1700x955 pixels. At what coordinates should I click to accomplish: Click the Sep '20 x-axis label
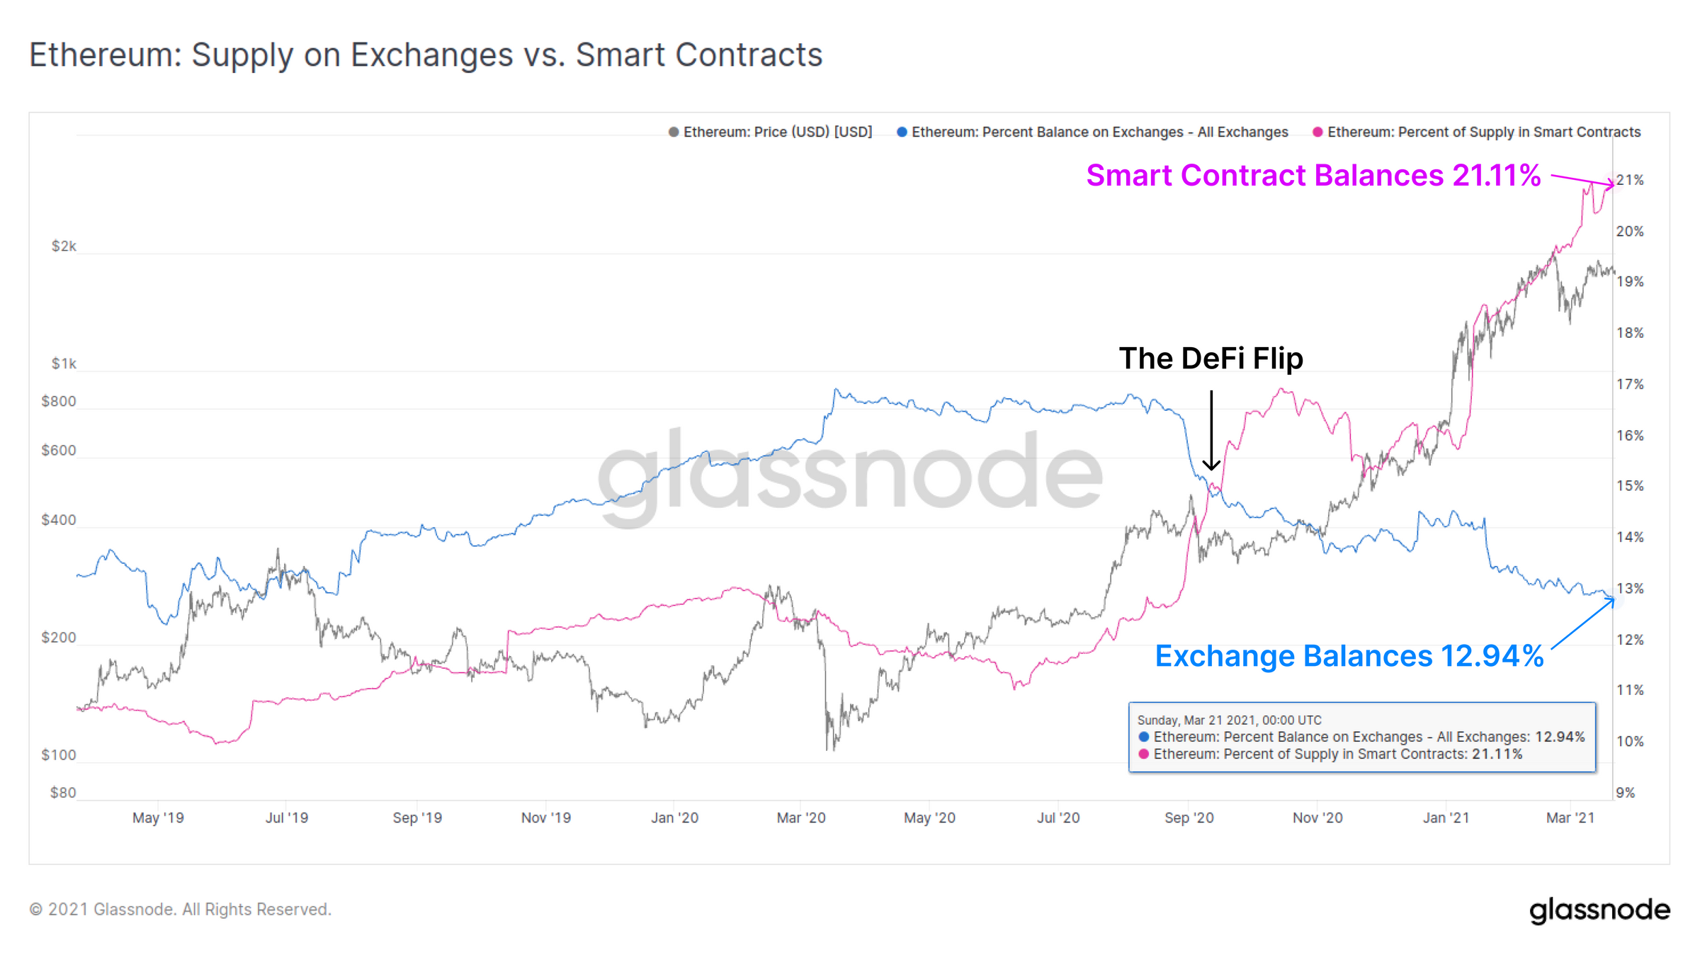(1189, 818)
